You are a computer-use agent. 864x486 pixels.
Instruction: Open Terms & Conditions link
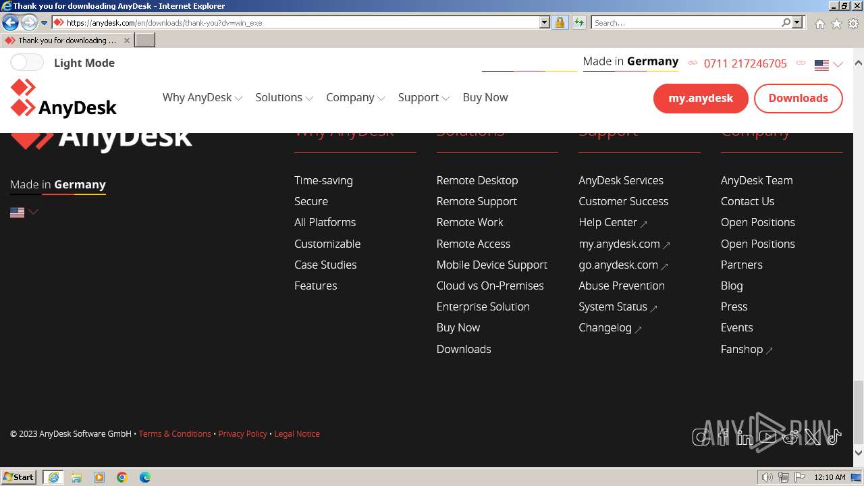point(175,434)
